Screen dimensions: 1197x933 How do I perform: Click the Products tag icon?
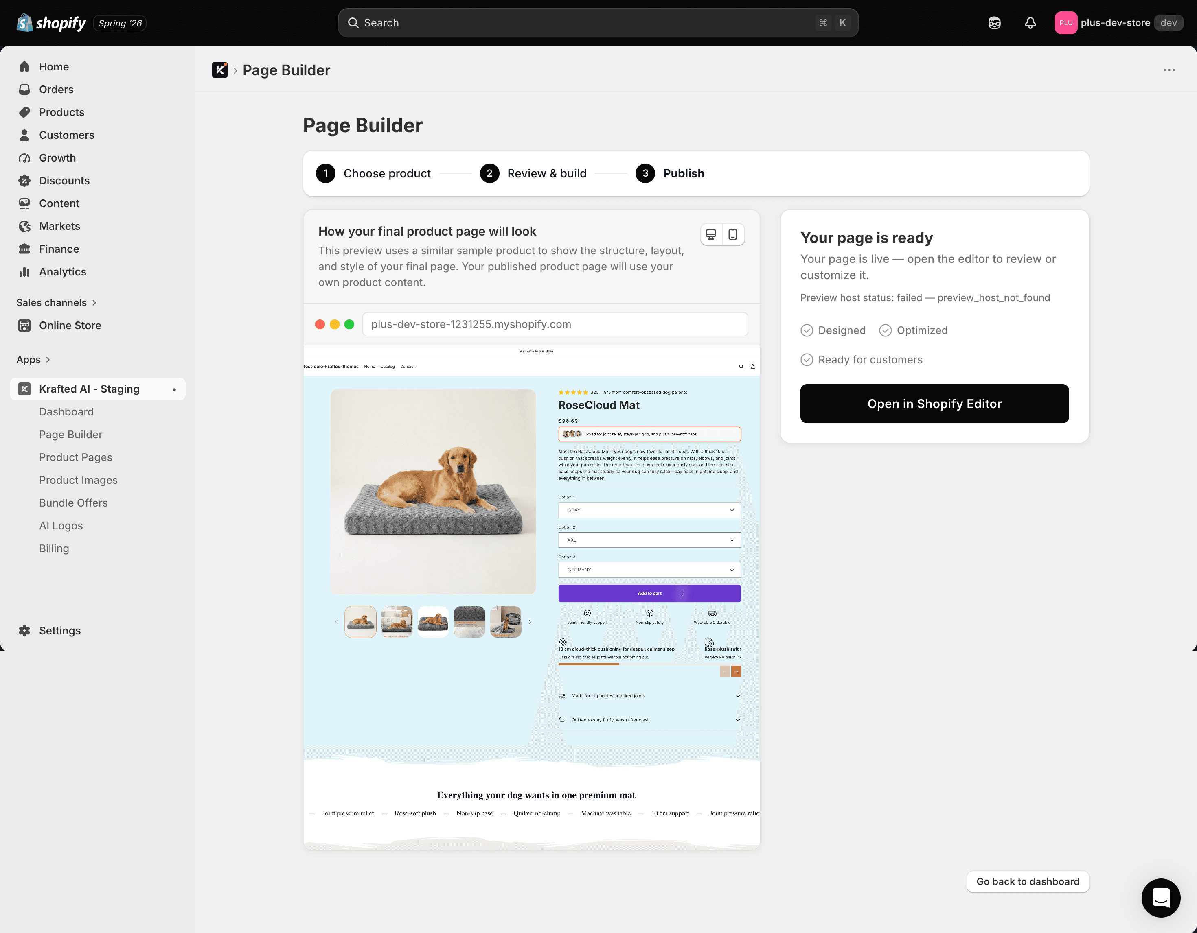pyautogui.click(x=25, y=112)
